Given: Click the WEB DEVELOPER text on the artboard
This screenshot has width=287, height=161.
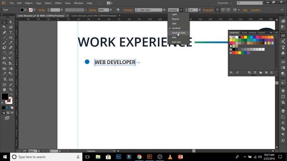Looking at the screenshot, I should pyautogui.click(x=115, y=62).
